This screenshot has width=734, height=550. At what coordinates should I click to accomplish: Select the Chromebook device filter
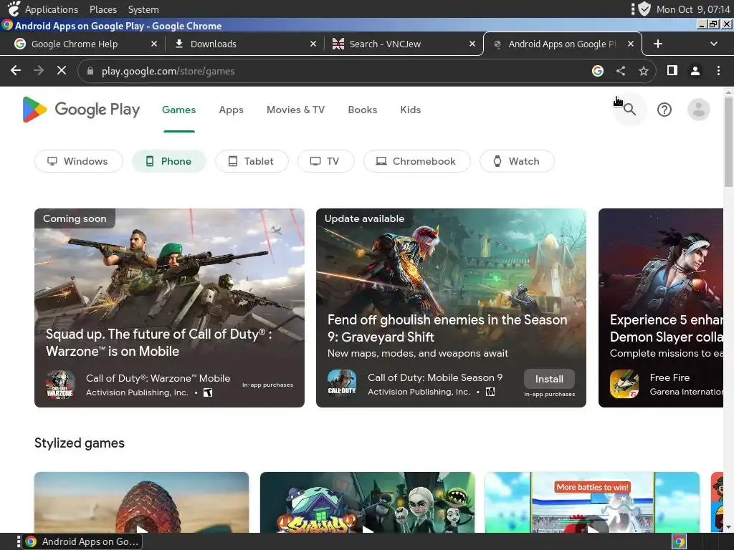coord(417,161)
